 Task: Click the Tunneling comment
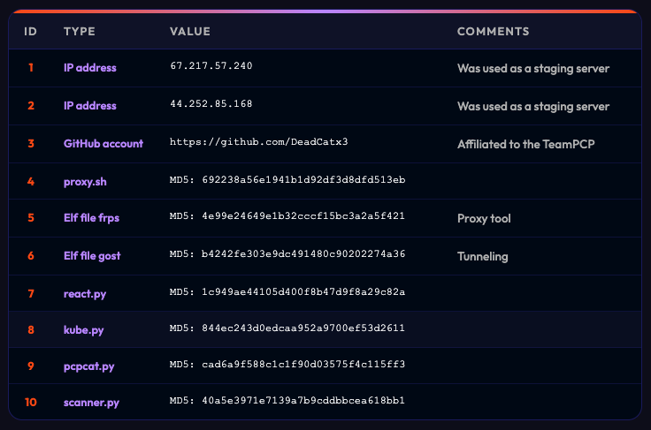[x=482, y=256]
